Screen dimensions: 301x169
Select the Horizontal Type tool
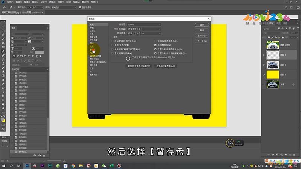[3, 92]
